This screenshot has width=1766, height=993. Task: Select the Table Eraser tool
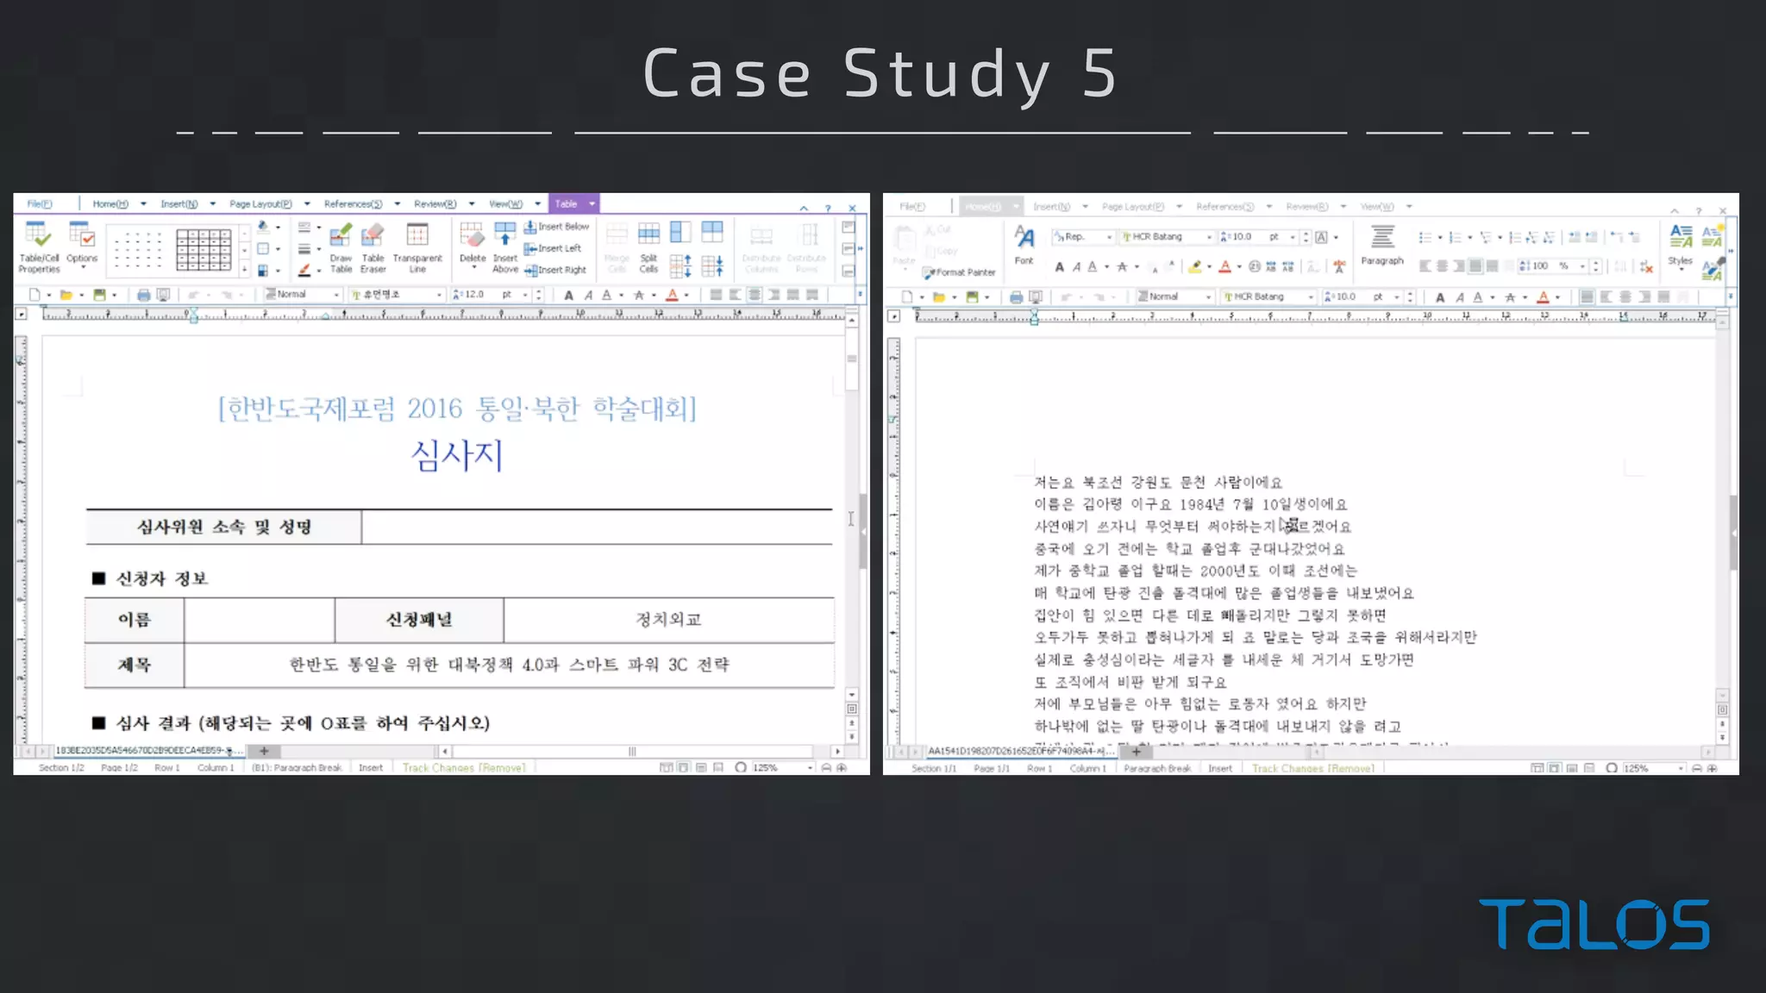(x=373, y=247)
